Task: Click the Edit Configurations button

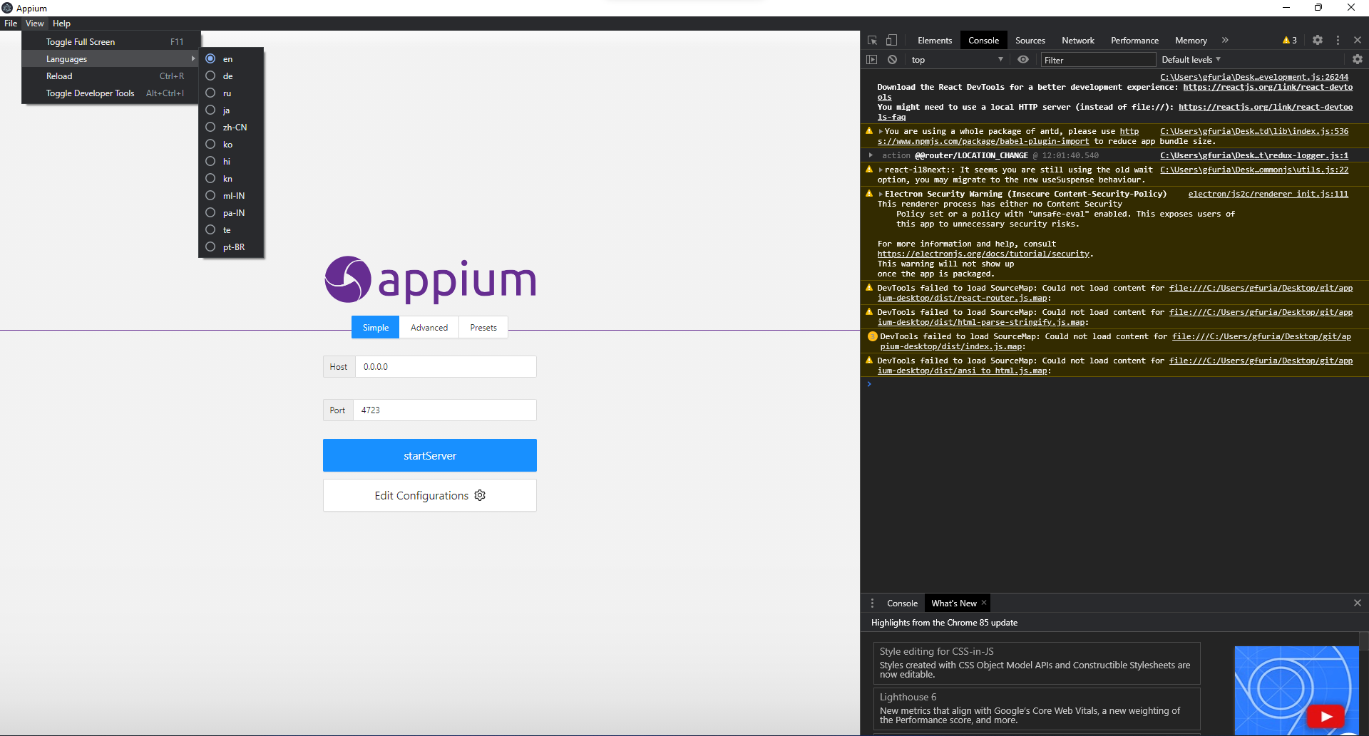Action: [x=430, y=495]
